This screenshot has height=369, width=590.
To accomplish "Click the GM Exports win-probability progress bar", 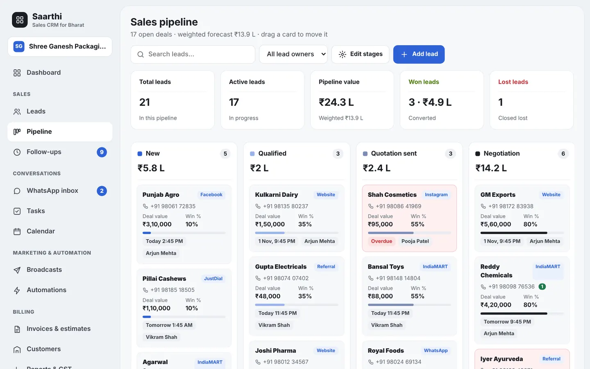I will (x=522, y=233).
